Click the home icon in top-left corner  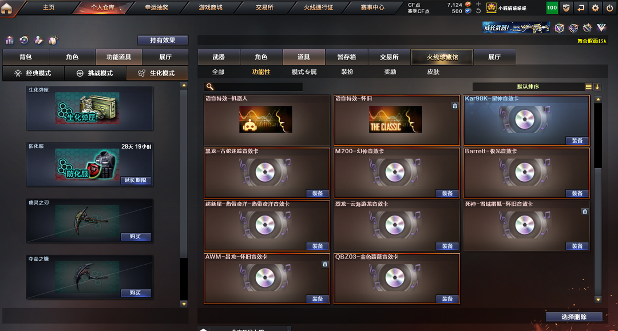[x=6, y=8]
